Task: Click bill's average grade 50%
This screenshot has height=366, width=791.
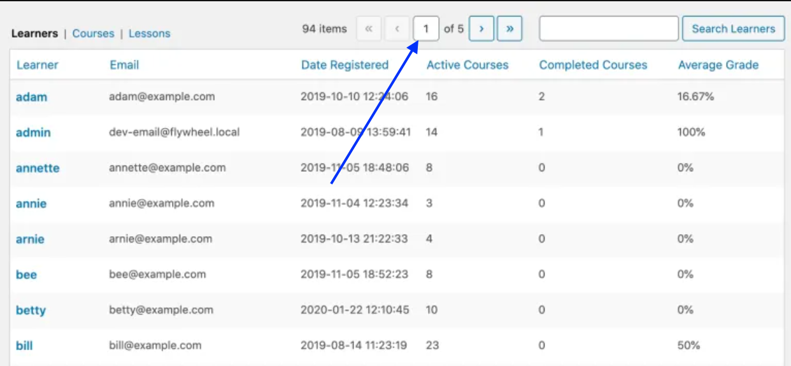Action: (688, 346)
